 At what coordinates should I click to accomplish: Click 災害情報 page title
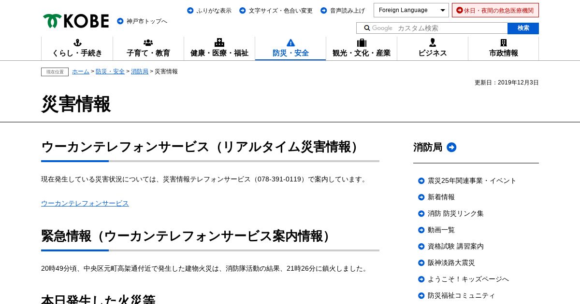pyautogui.click(x=76, y=104)
